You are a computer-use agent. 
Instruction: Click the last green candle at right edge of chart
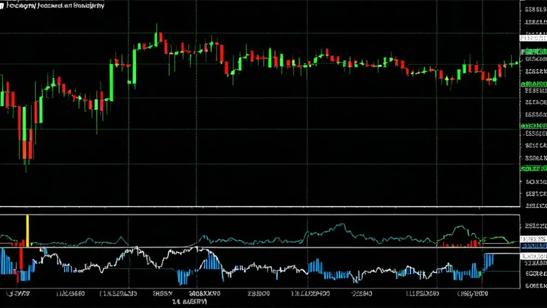coord(513,62)
